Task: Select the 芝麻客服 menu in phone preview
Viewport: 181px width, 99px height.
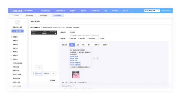Action: tap(46, 73)
